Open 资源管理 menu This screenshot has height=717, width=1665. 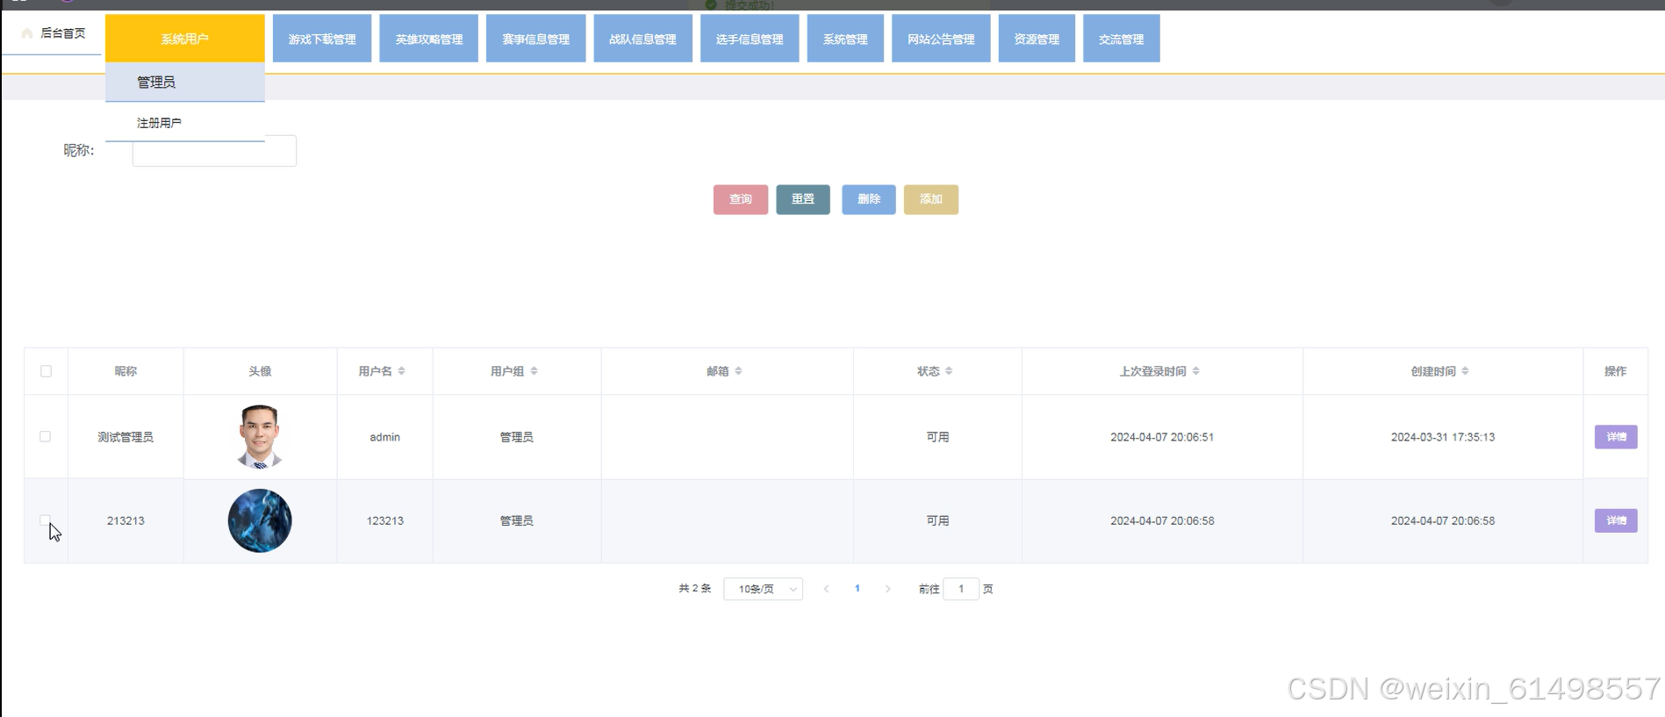tap(1037, 39)
